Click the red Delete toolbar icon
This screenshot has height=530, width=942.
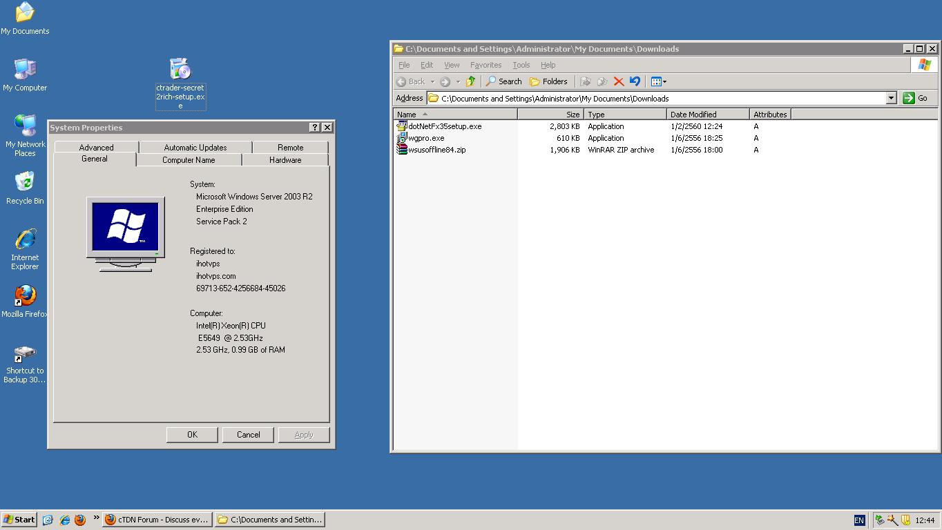tap(619, 81)
